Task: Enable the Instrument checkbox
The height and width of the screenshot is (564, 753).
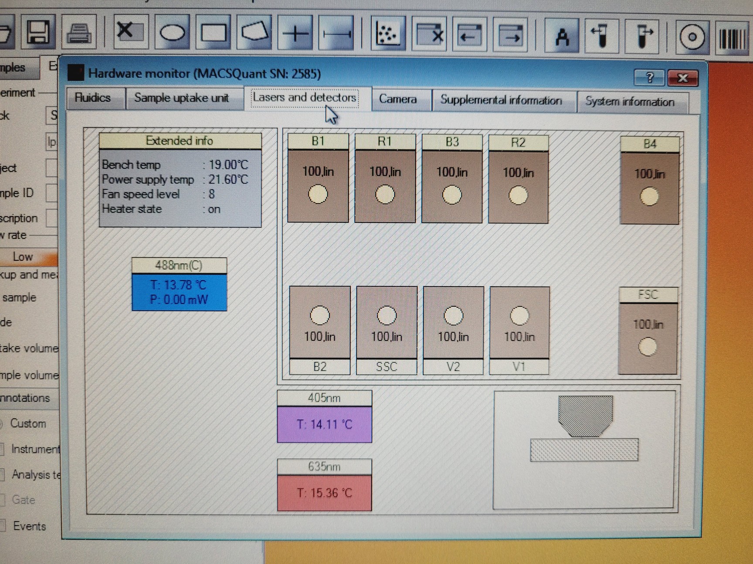Action: [x=3, y=449]
